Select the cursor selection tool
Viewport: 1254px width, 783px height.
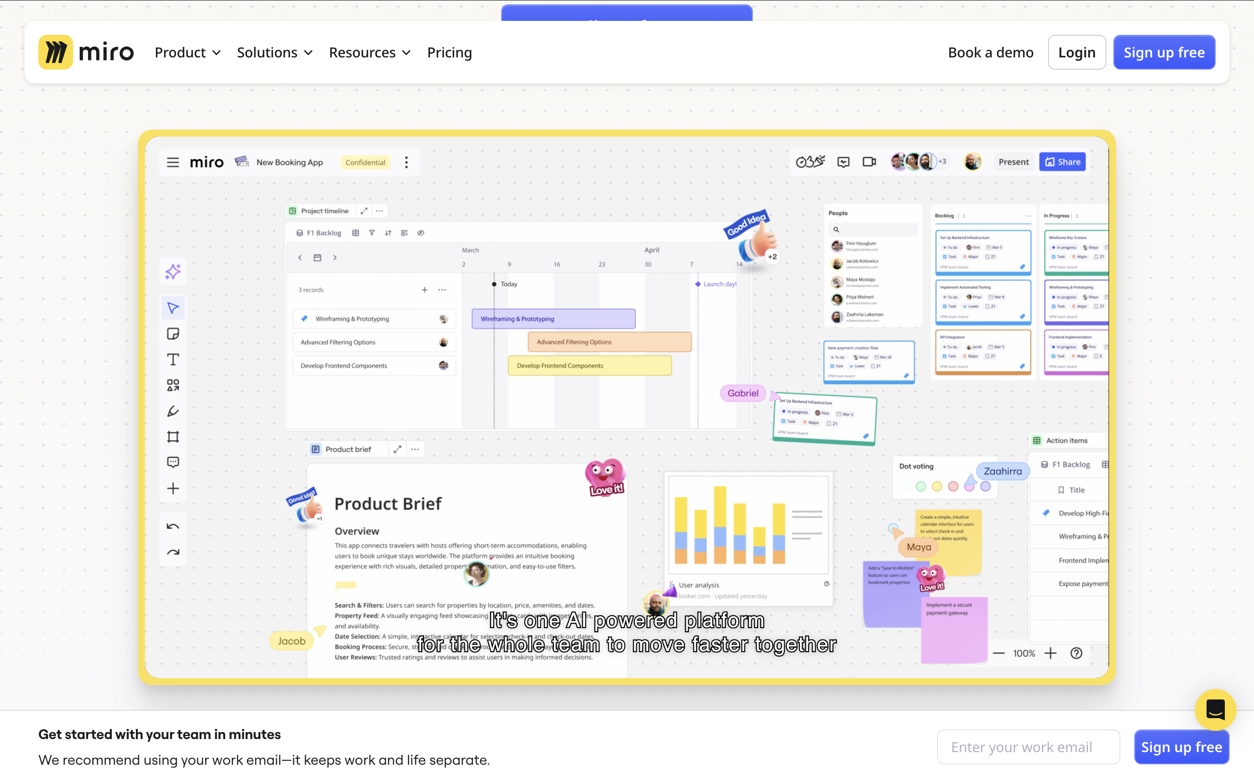coord(173,308)
